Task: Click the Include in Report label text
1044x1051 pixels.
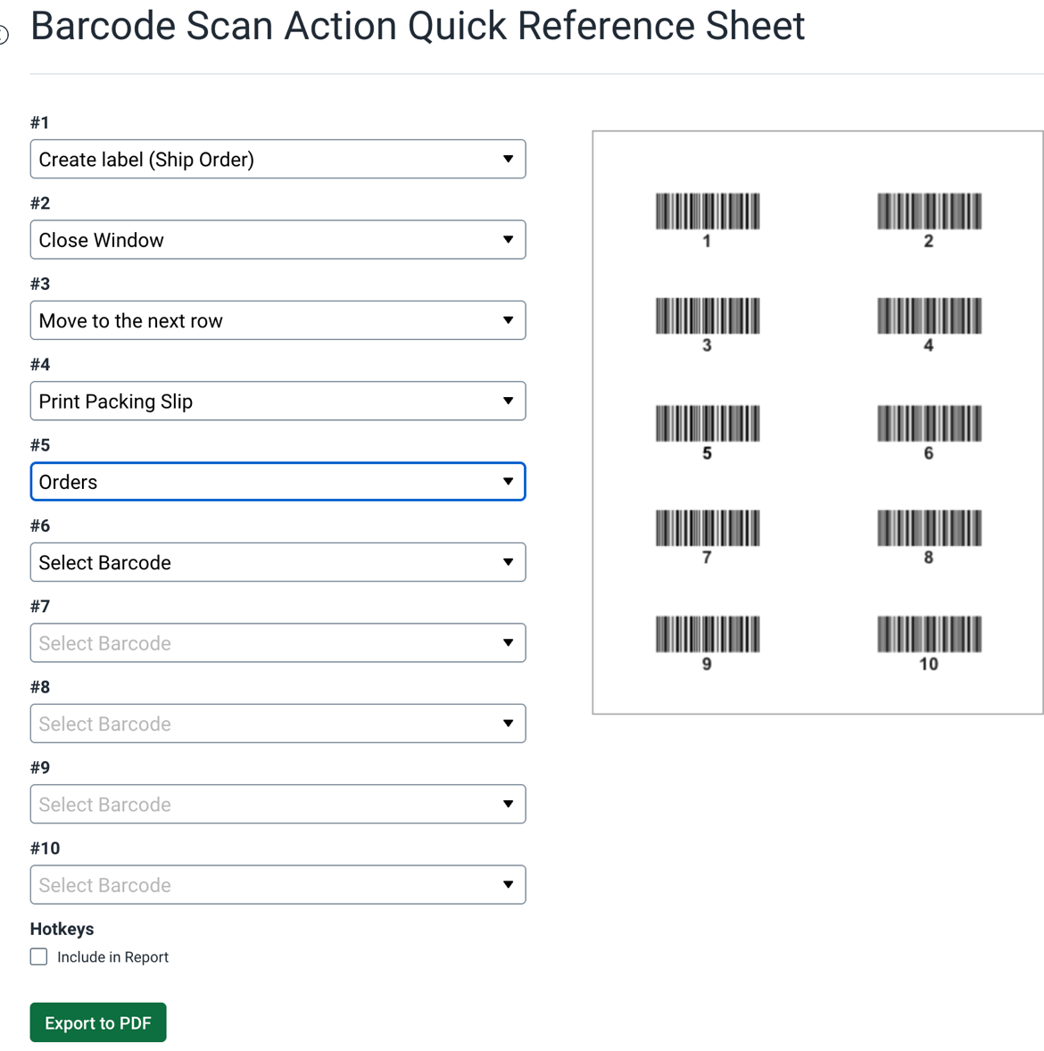Action: pos(112,957)
